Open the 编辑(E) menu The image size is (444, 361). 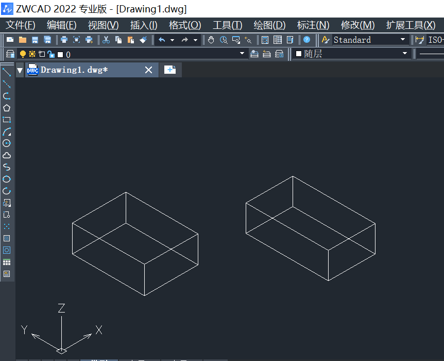61,25
